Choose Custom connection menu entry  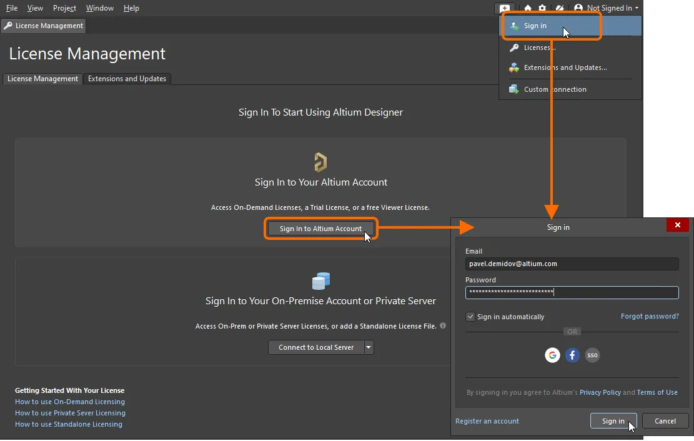click(x=570, y=89)
